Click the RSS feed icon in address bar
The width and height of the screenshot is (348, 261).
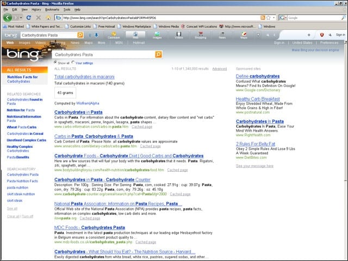[x=263, y=17]
